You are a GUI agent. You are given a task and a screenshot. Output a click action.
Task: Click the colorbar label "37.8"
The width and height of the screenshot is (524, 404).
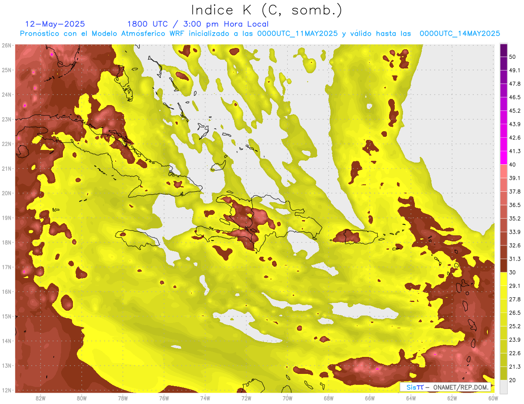point(515,191)
